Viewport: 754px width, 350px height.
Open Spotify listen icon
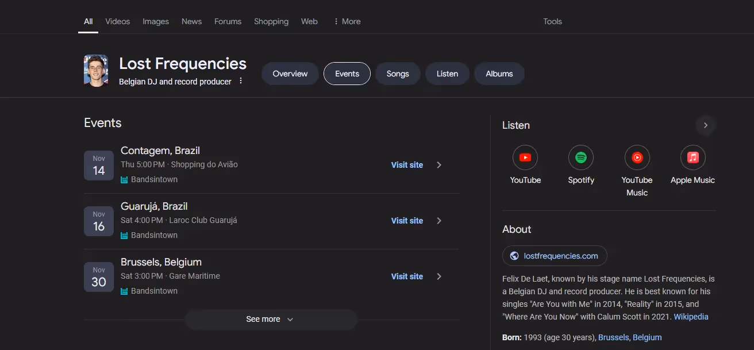click(581, 157)
